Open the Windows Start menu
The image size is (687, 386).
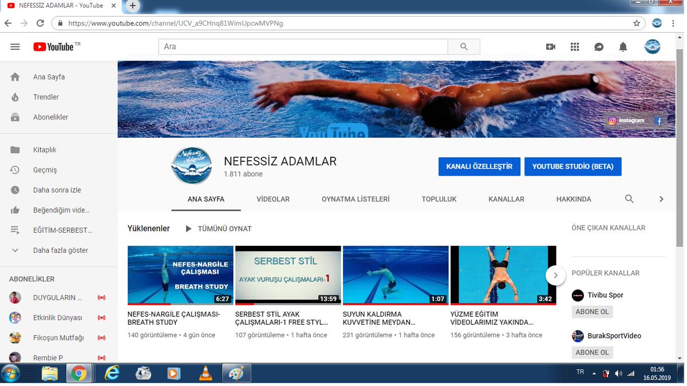[11, 373]
